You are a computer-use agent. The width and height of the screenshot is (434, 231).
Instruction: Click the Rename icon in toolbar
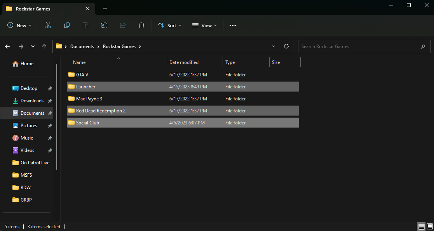(104, 26)
